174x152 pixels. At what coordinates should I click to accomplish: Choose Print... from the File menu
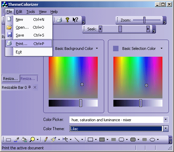coord(29,44)
